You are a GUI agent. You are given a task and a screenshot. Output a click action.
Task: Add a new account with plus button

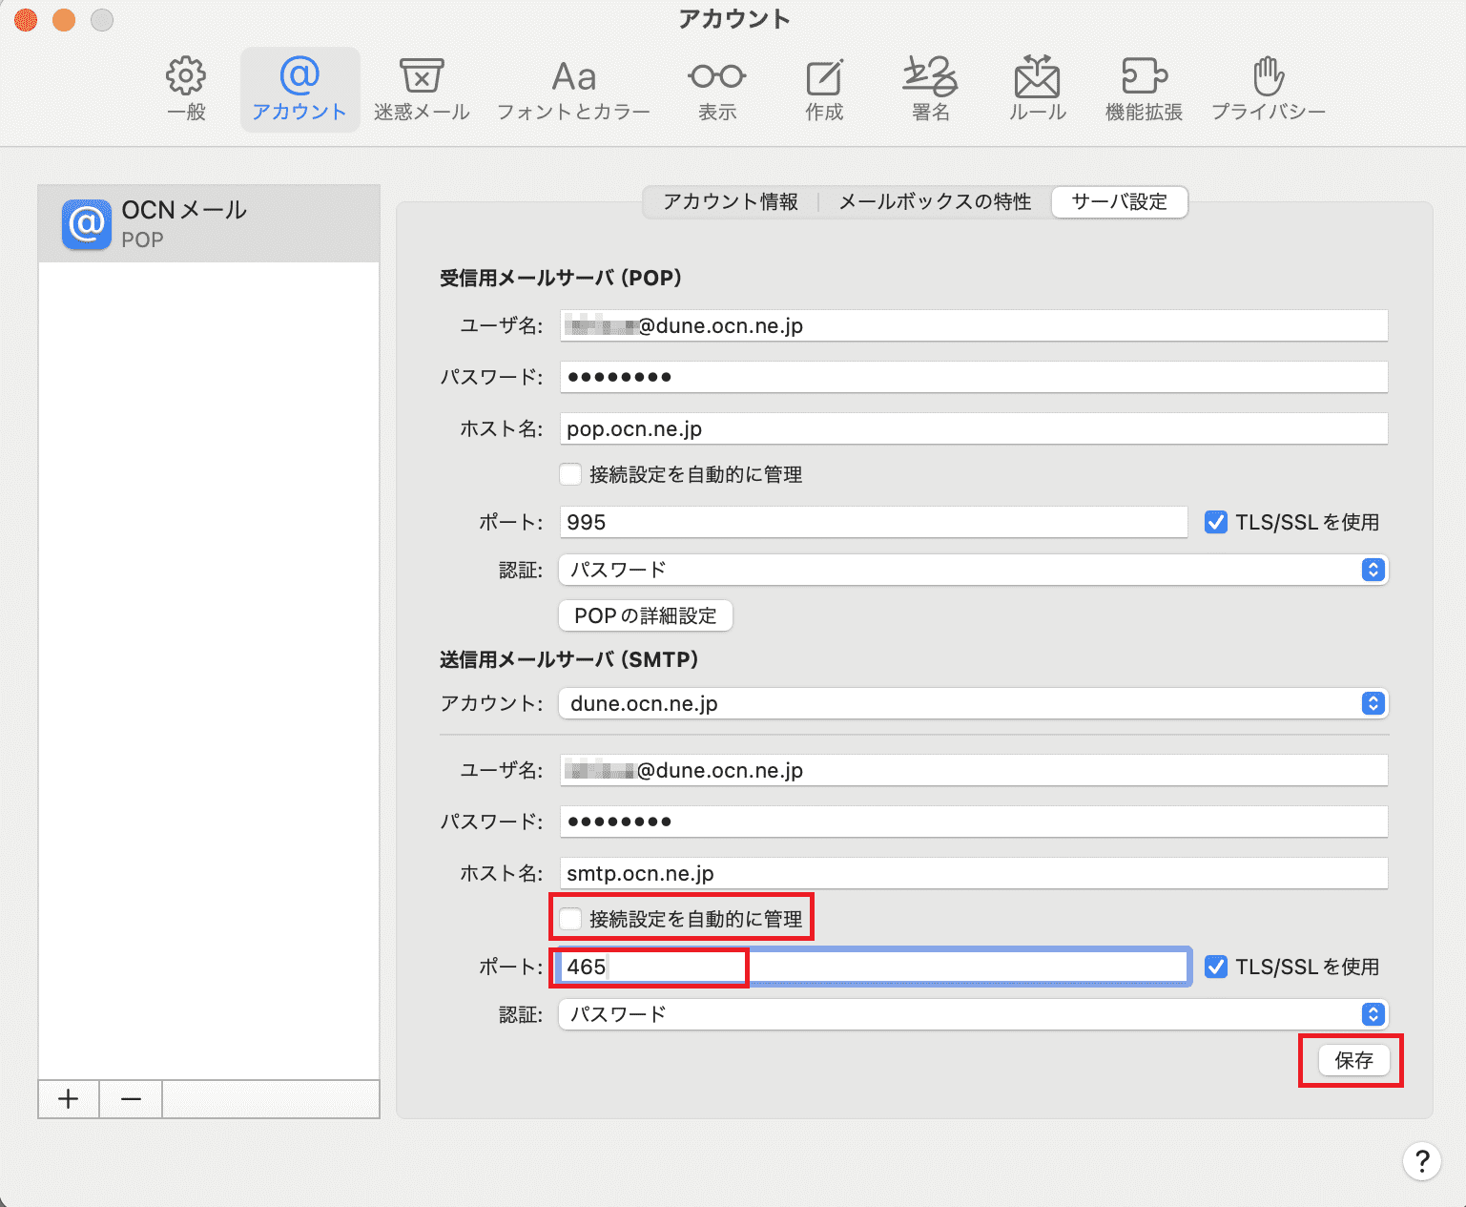pos(69,1099)
